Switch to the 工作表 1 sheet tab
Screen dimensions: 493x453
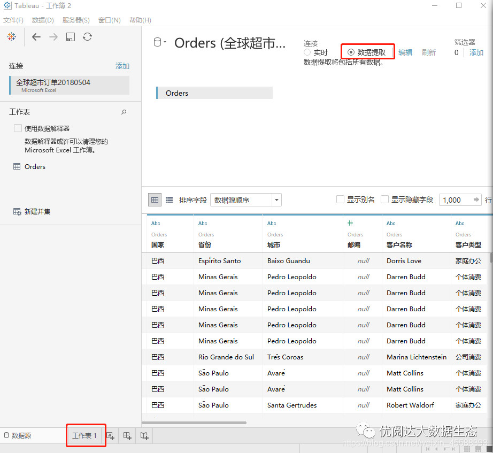pyautogui.click(x=84, y=436)
